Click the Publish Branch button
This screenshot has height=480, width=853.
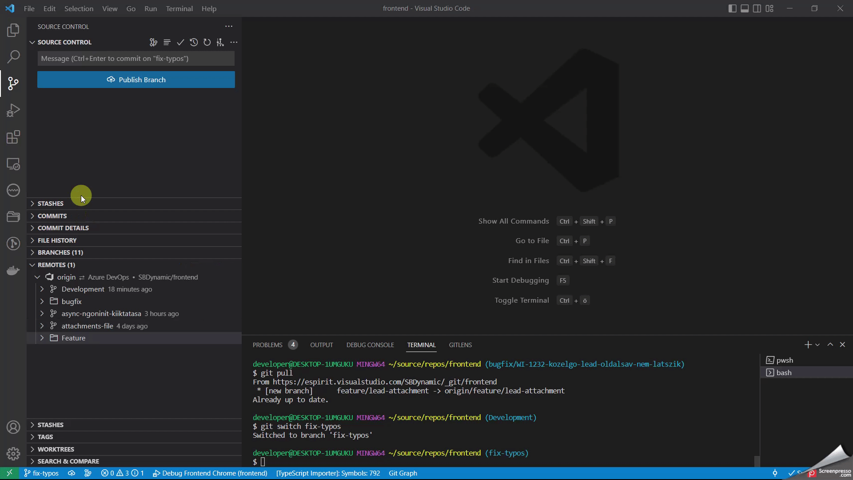(x=136, y=80)
